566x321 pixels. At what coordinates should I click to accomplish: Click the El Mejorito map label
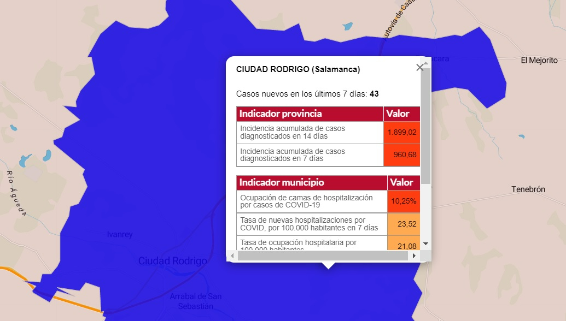[x=539, y=60]
